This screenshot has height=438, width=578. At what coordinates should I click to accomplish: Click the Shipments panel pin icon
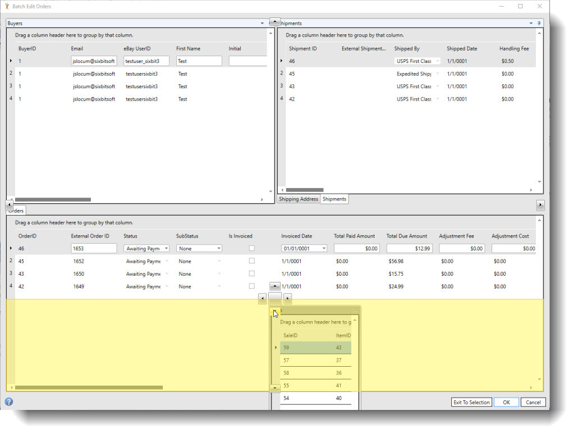coord(539,23)
